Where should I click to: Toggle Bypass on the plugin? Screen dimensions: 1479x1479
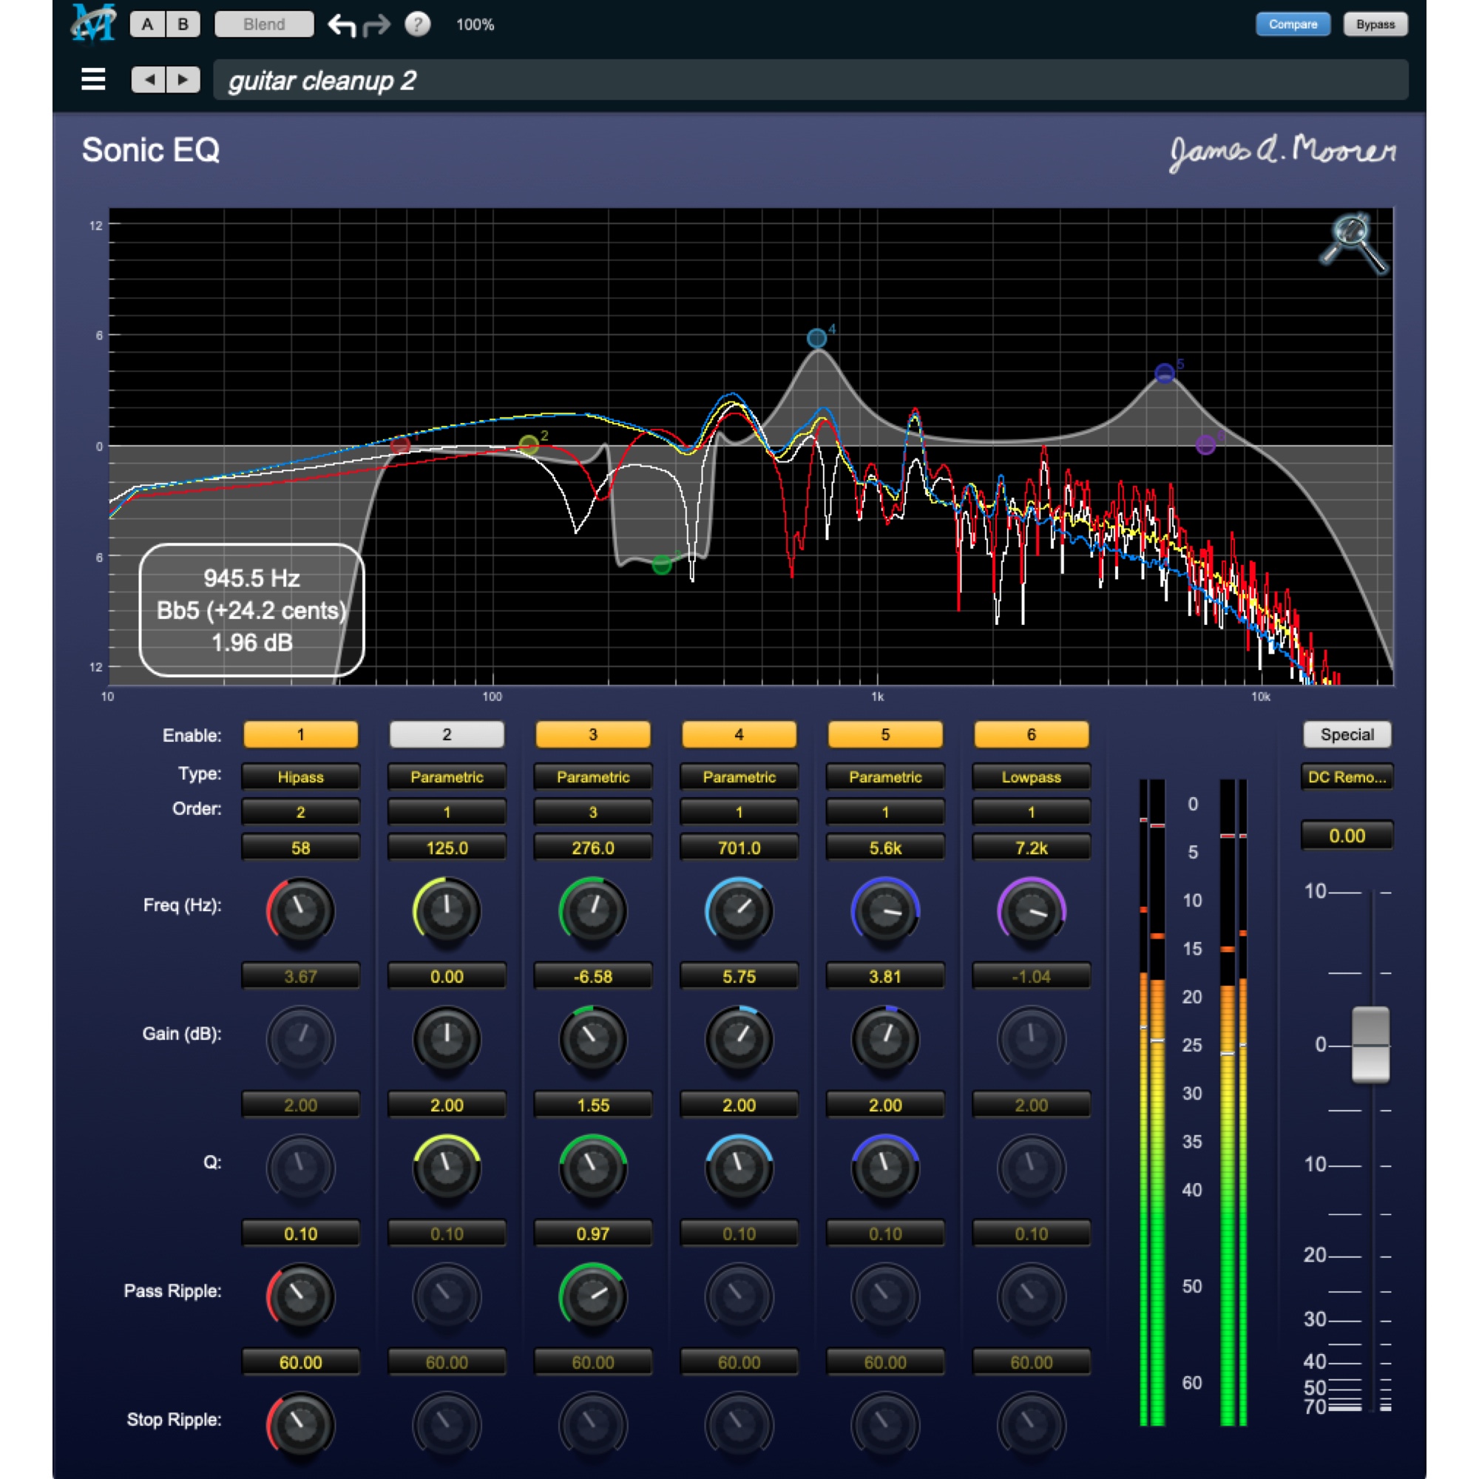click(1375, 24)
